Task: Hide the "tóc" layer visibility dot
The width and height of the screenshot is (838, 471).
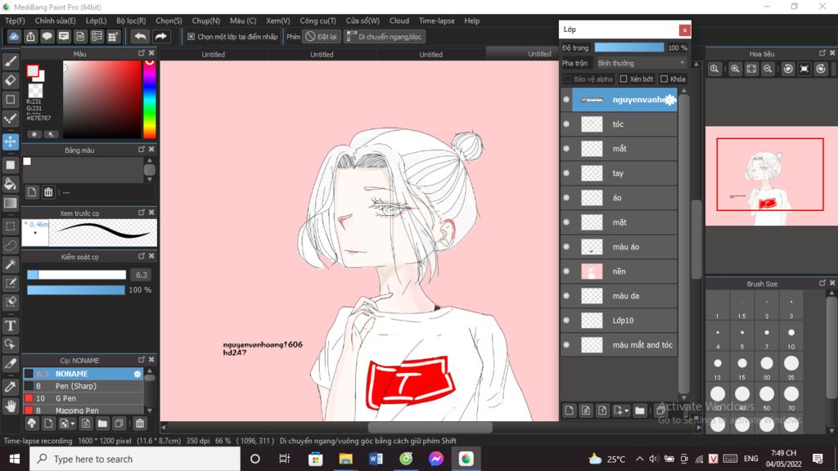Action: (x=566, y=124)
